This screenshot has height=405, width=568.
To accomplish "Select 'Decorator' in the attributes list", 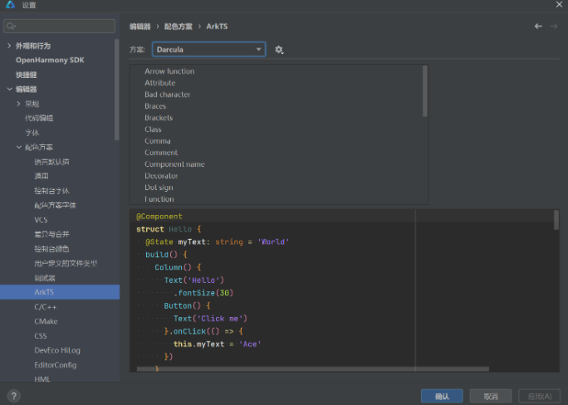I will pos(161,176).
